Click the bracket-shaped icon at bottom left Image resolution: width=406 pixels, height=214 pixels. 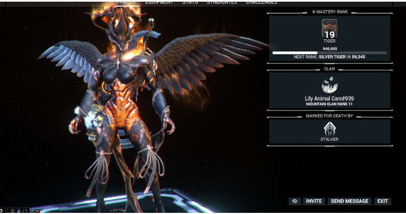click(x=25, y=211)
